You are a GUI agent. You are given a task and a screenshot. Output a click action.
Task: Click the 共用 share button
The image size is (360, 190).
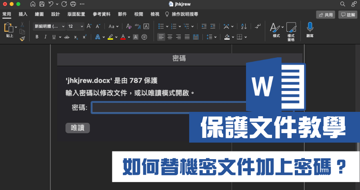326,15
